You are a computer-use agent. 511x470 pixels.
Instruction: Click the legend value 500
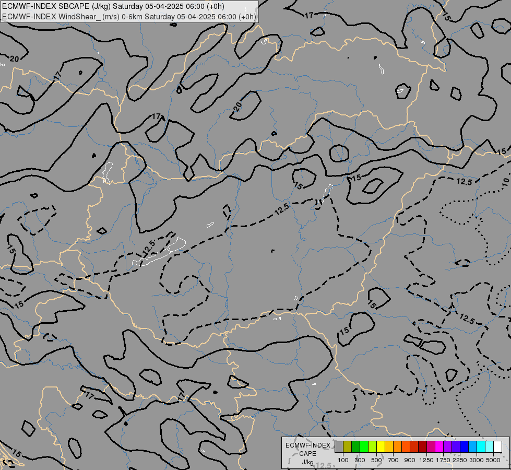pyautogui.click(x=376, y=460)
